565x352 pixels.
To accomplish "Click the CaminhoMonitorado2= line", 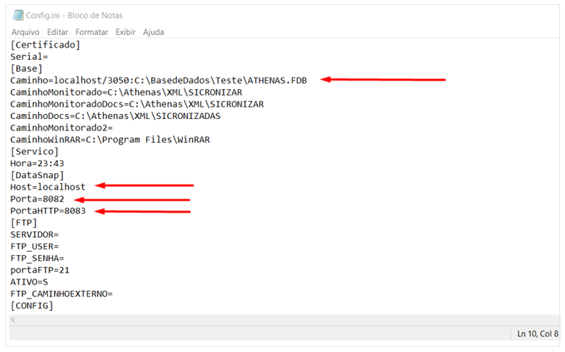I will pos(61,128).
